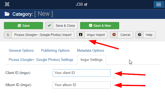
Task: Focus the Client ID (imgur) field
Action: (x=82, y=73)
